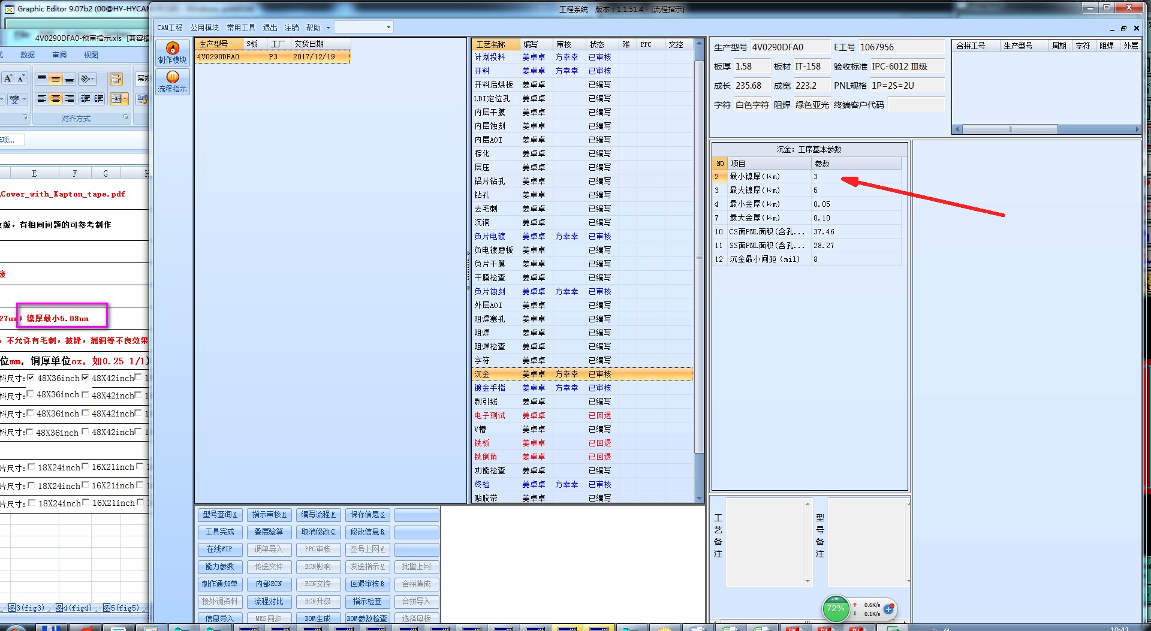
Task: Click the 指示审核 button
Action: 269,514
